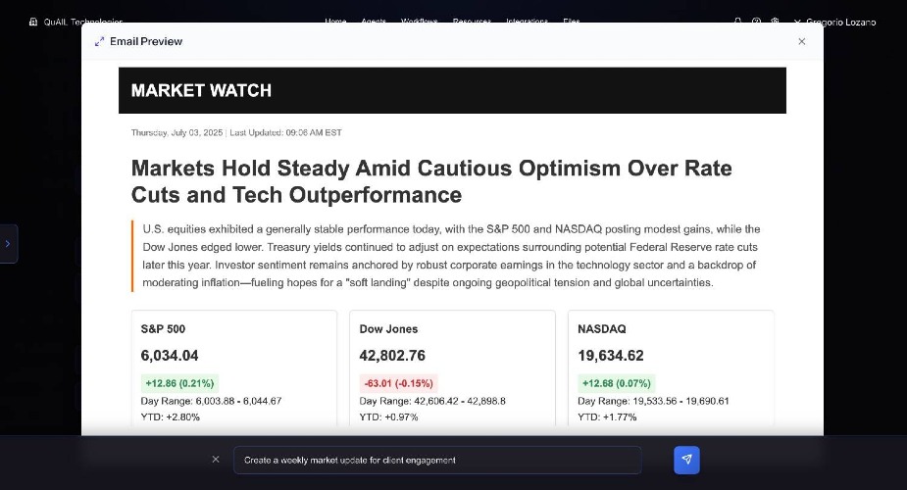This screenshot has height=490, width=907.
Task: Open the Integrations menu item
Action: [527, 22]
